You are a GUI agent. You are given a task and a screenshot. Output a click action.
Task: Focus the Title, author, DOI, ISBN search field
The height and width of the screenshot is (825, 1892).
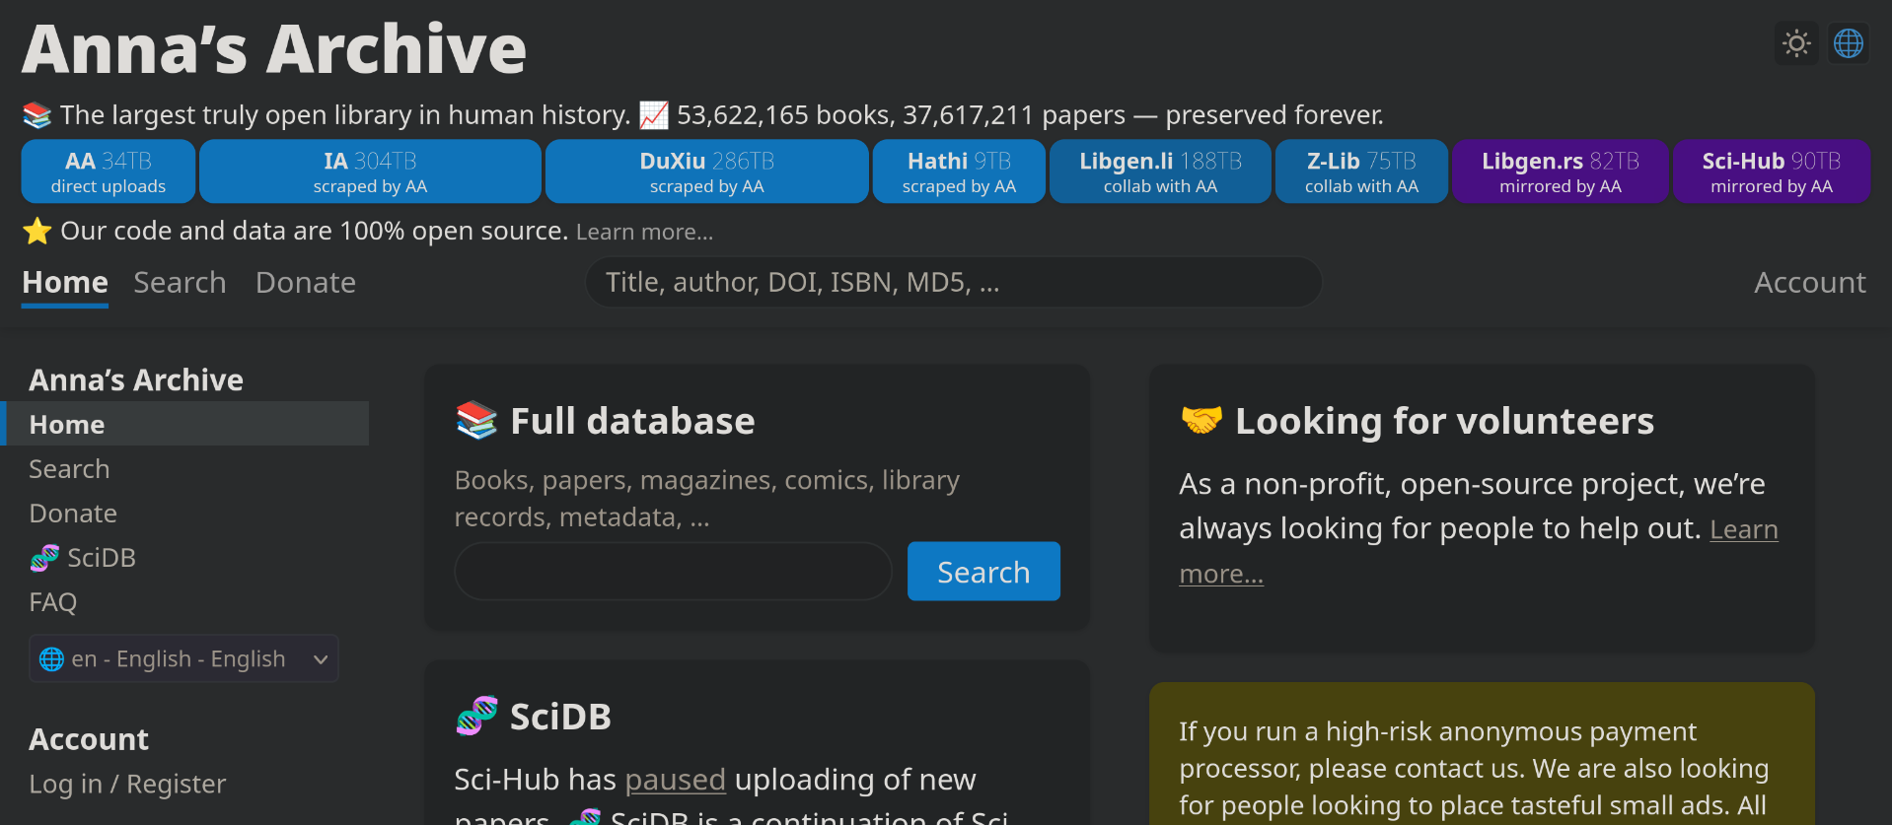(953, 283)
